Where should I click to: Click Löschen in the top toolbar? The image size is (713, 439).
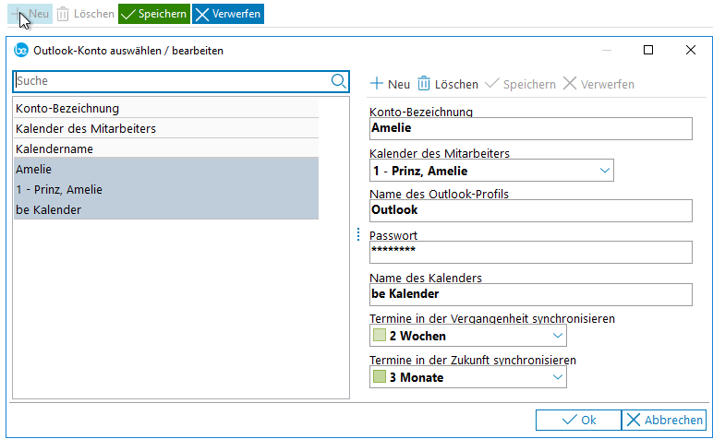[x=85, y=14]
